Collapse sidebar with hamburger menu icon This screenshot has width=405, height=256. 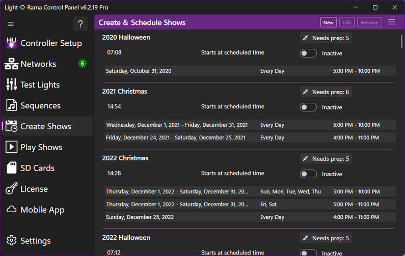pos(11,24)
